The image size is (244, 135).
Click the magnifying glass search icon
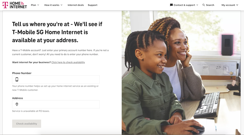[x=203, y=5]
